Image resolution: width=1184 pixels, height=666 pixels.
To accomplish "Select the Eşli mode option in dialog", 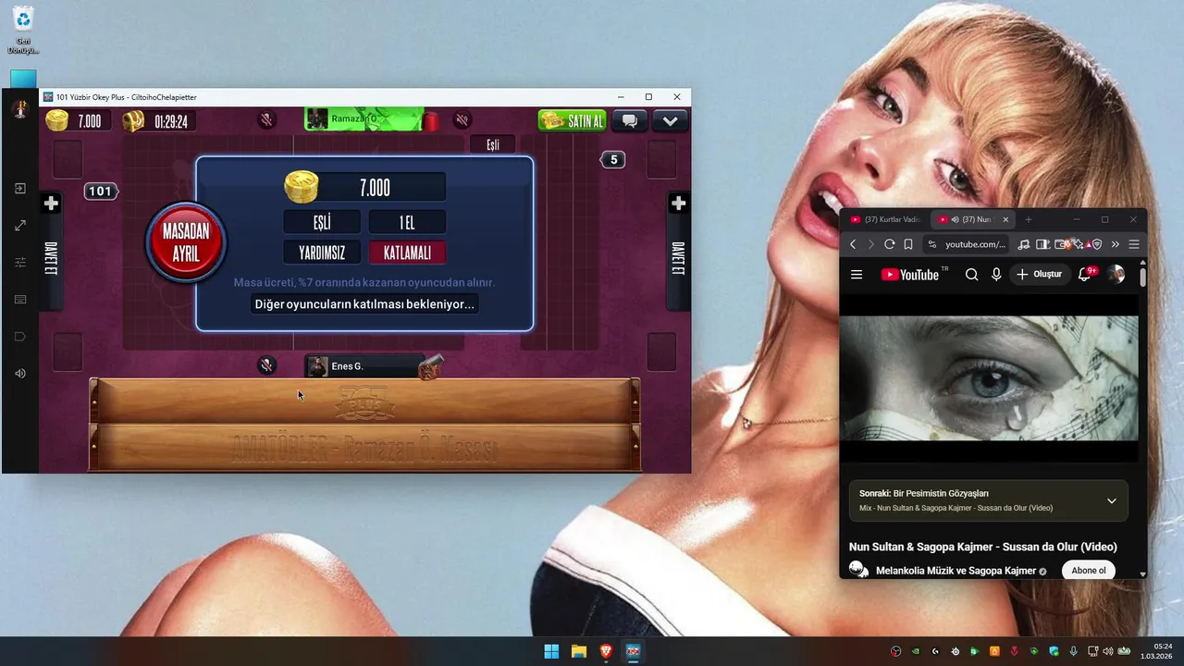I will coord(322,222).
